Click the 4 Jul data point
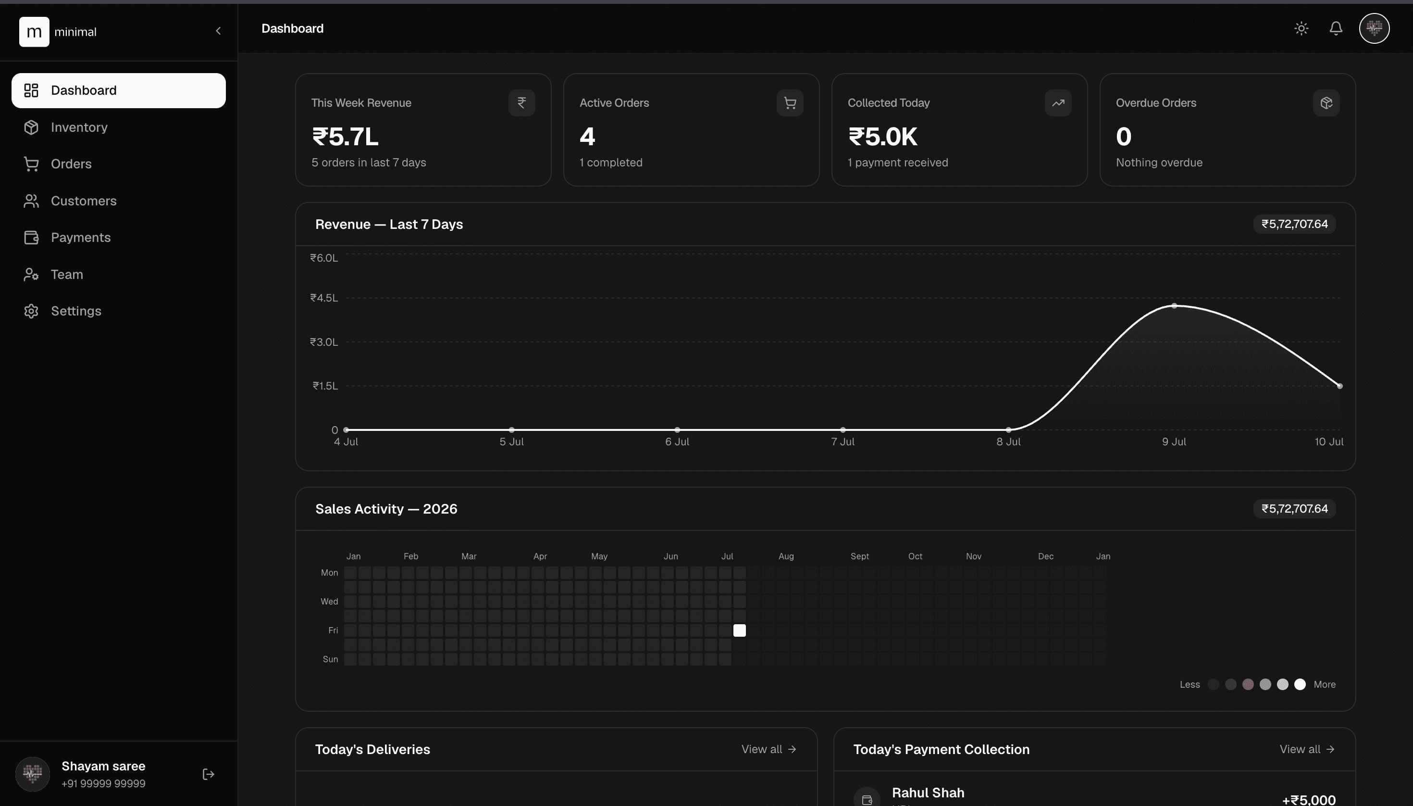This screenshot has height=806, width=1413. pyautogui.click(x=346, y=429)
